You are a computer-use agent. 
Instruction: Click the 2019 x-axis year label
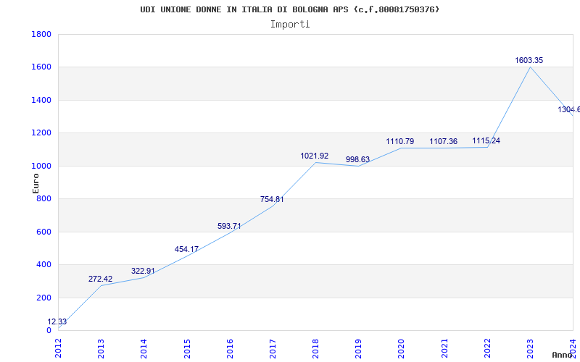[358, 348]
